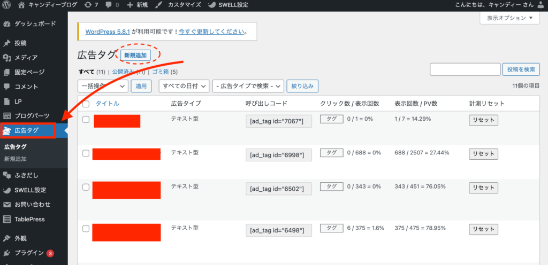Reset stats for ad_tag id 6498
This screenshot has width=548, height=265.
(x=483, y=229)
